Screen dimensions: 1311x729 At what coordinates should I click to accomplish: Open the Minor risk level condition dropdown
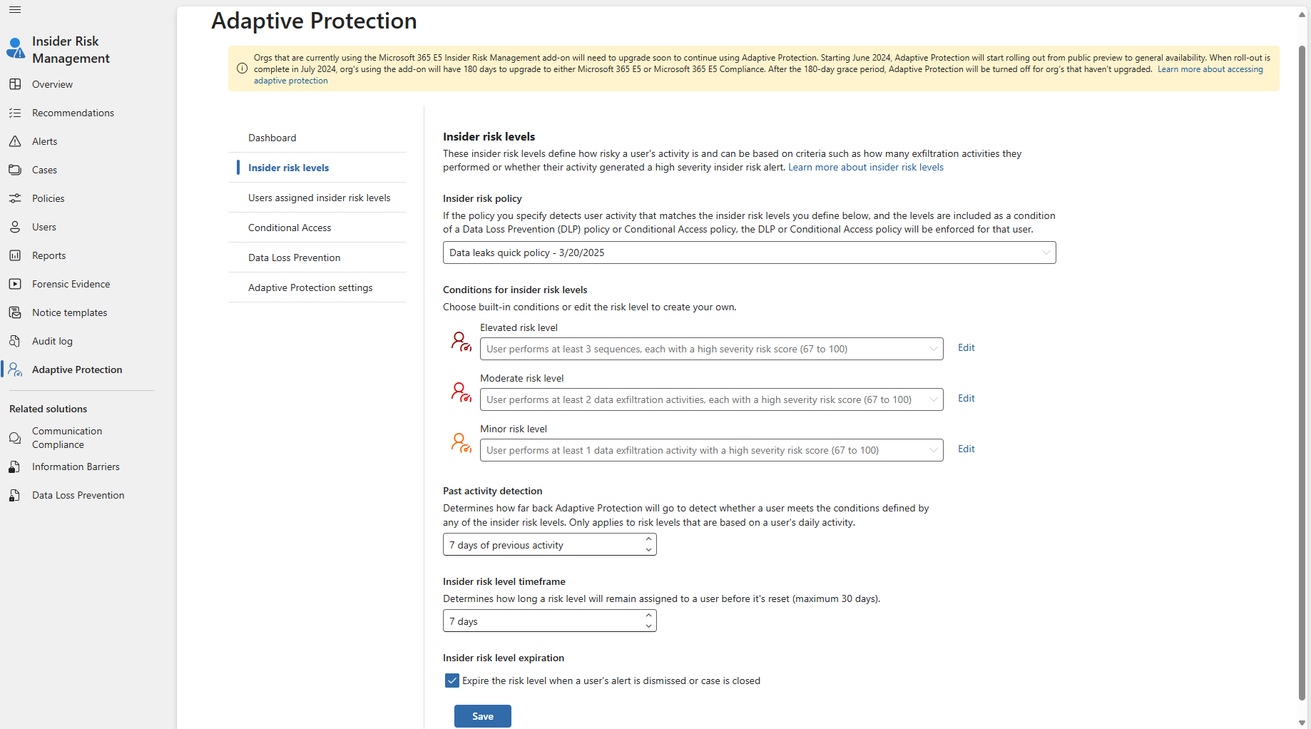click(x=711, y=450)
